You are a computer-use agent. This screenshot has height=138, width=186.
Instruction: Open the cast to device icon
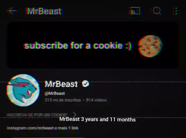135,11
